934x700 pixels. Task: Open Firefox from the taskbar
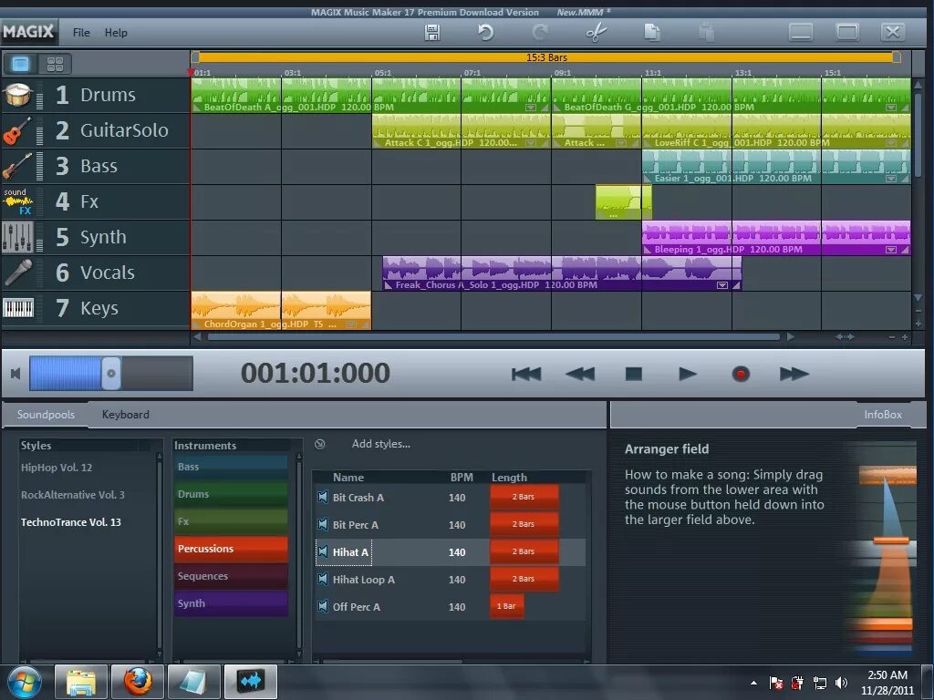(137, 682)
